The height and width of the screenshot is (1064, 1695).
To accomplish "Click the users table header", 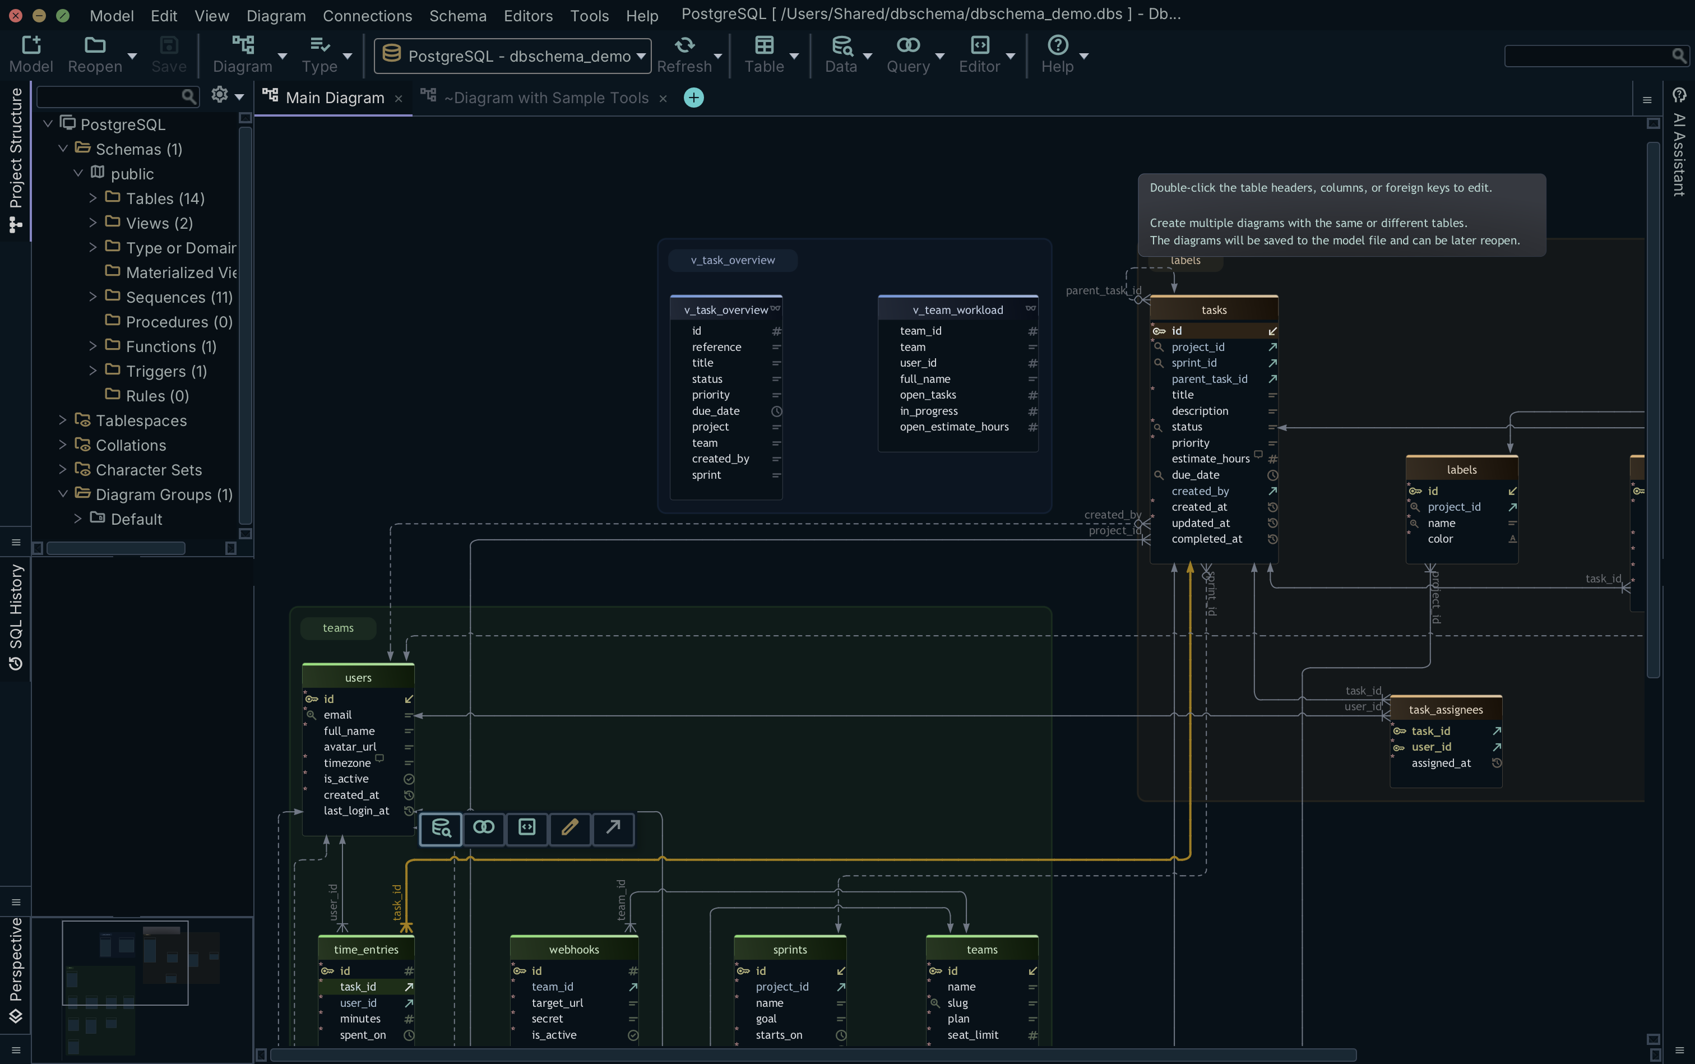I will 358,678.
